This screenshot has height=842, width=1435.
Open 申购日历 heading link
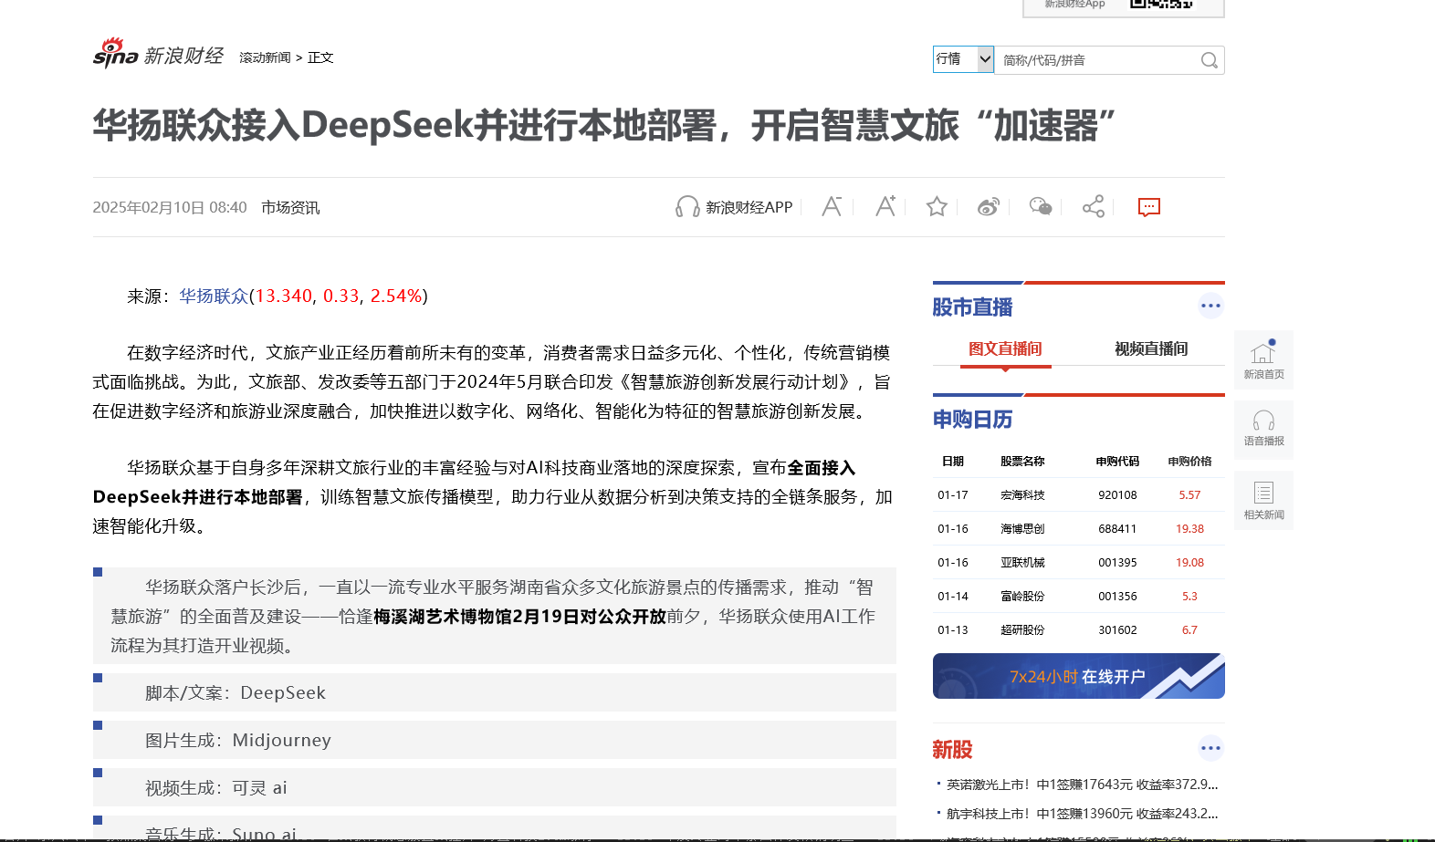[972, 420]
